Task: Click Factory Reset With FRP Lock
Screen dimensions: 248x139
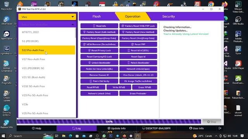Action: (138, 26)
